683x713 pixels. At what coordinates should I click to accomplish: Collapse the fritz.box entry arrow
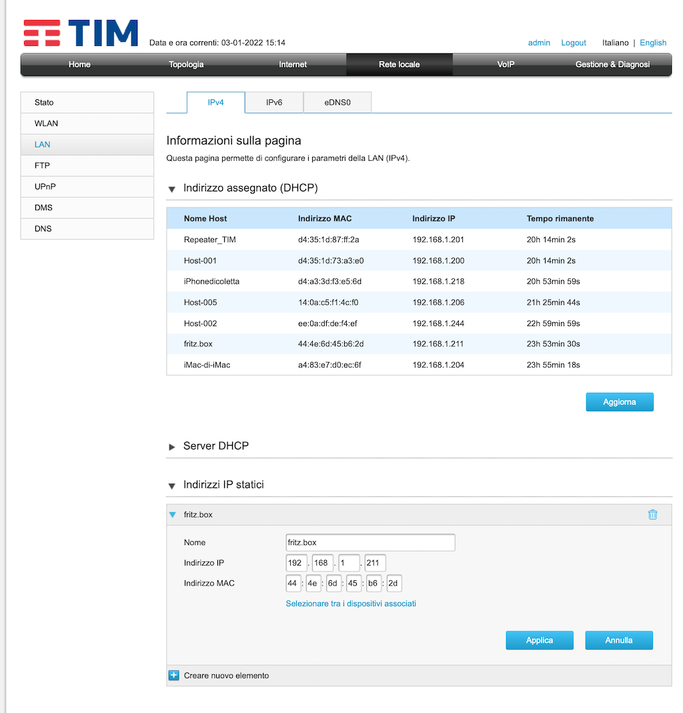click(x=173, y=515)
